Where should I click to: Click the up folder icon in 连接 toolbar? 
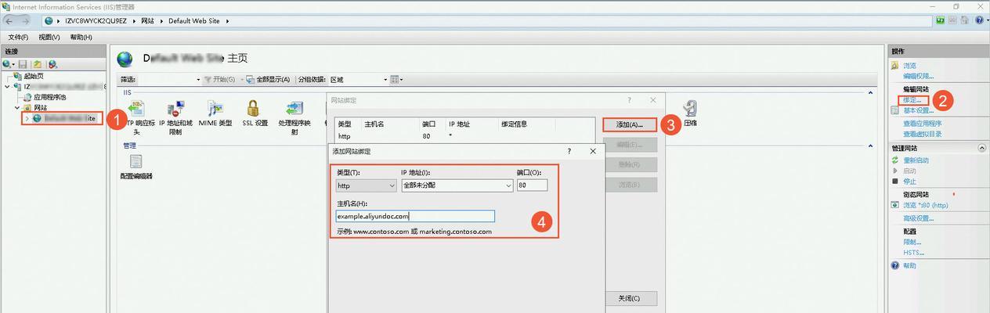point(37,64)
